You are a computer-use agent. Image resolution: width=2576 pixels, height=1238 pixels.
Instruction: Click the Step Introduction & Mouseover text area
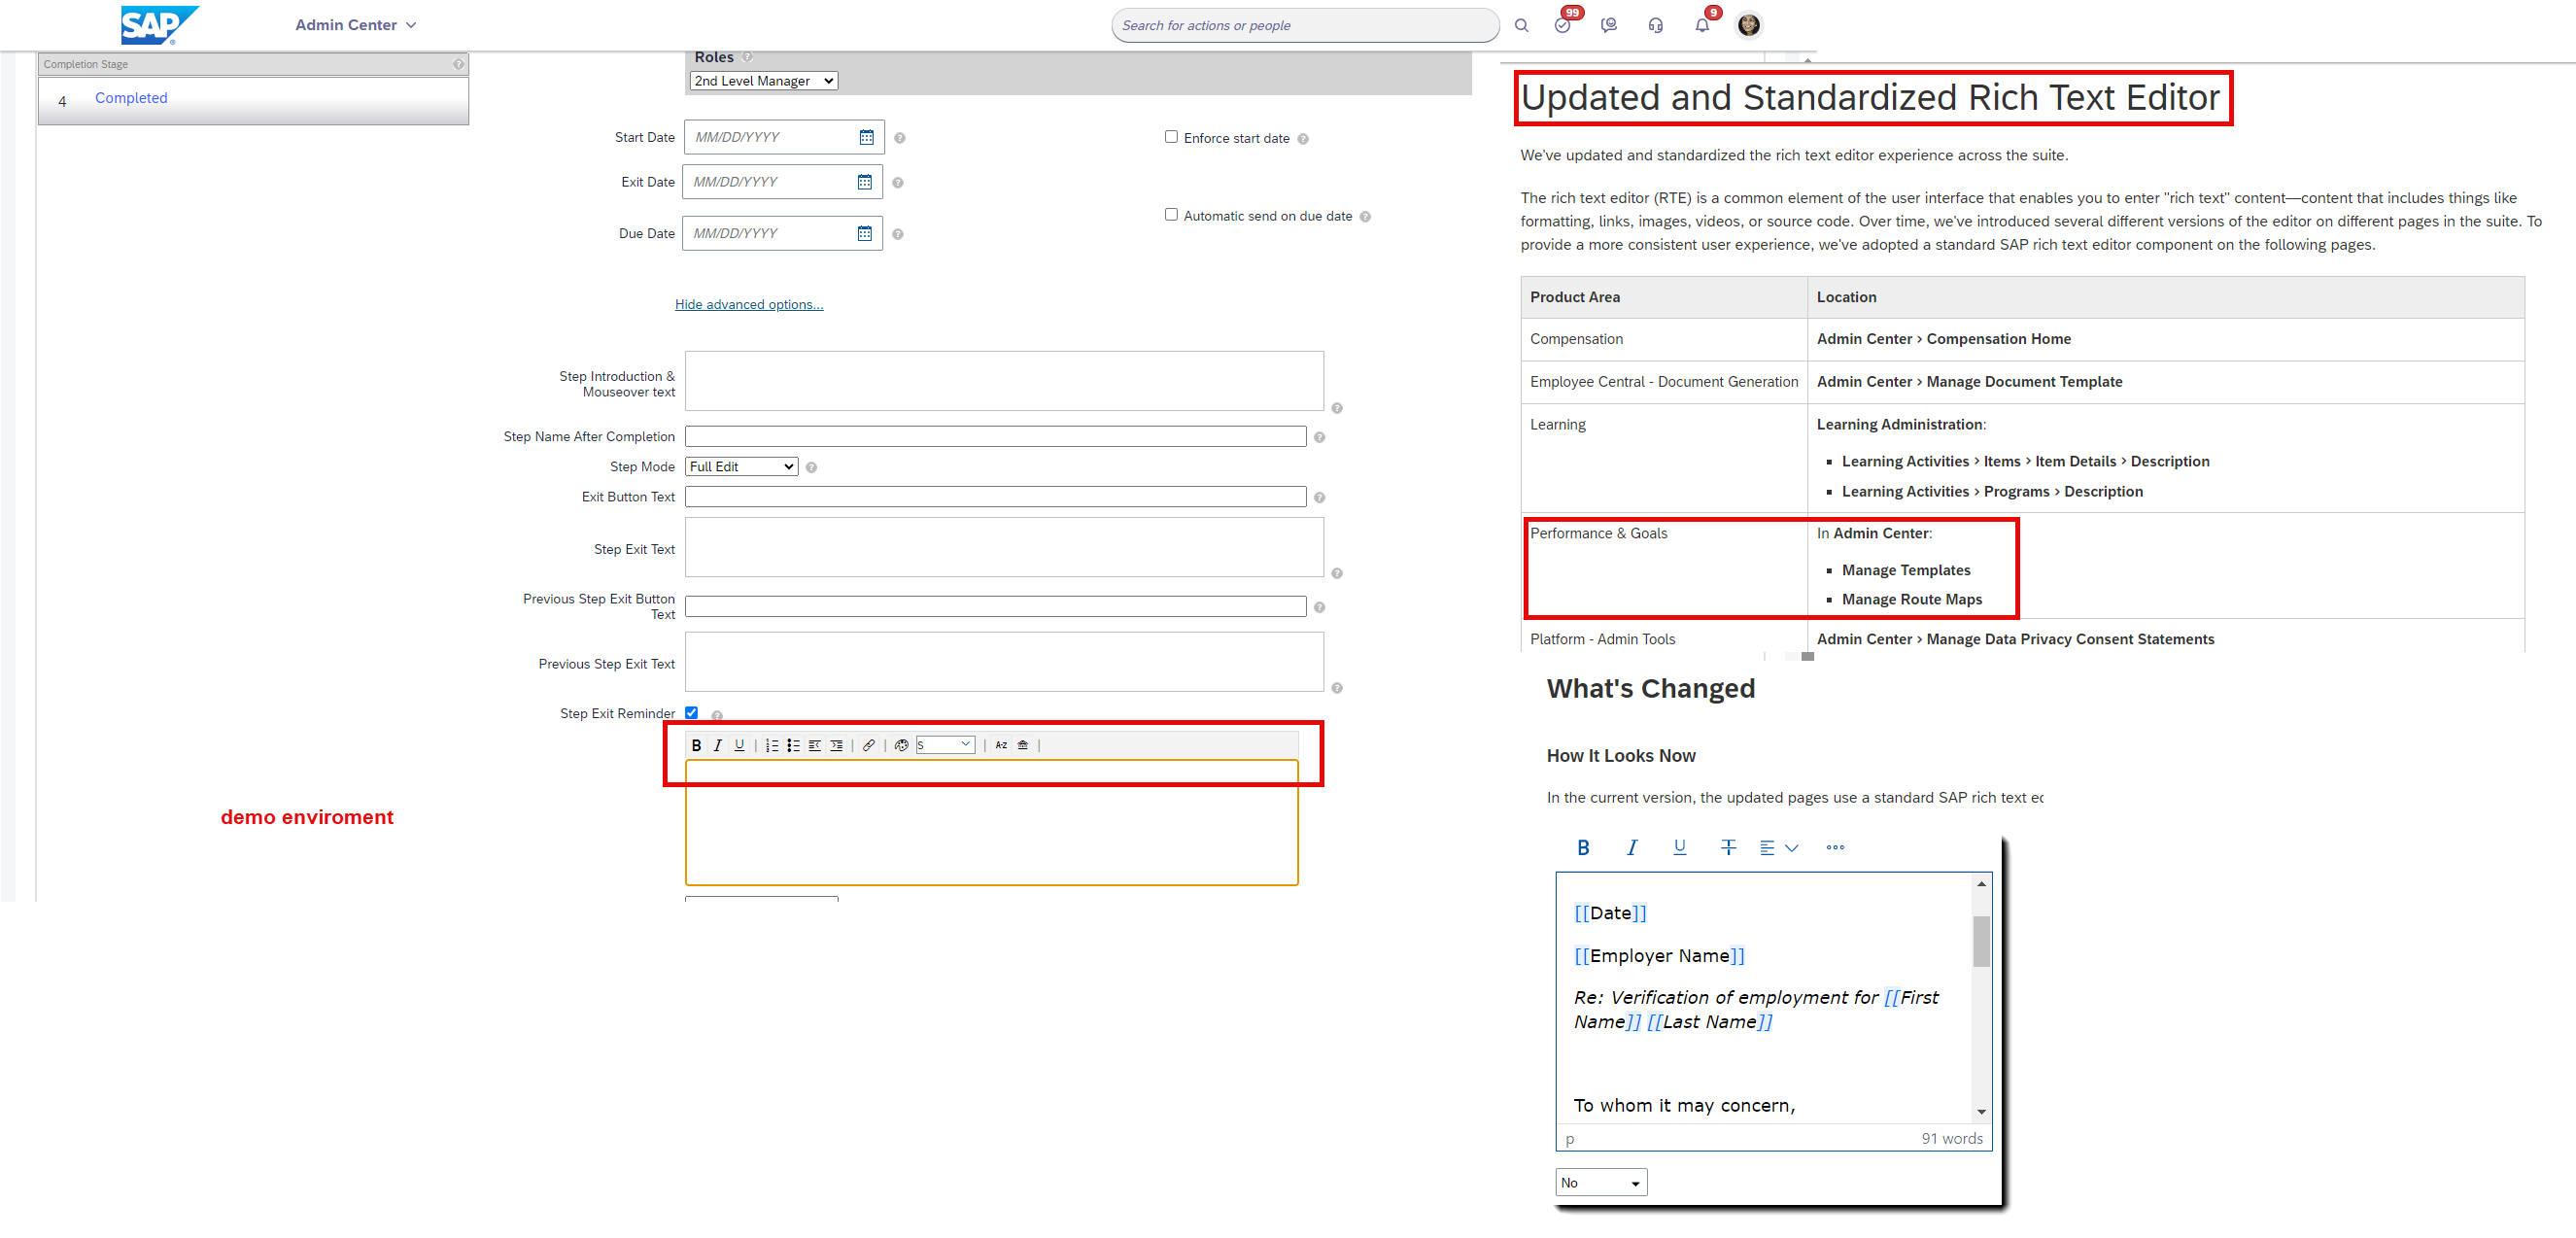point(1004,381)
